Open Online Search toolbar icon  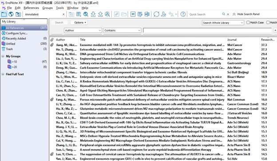point(86,14)
